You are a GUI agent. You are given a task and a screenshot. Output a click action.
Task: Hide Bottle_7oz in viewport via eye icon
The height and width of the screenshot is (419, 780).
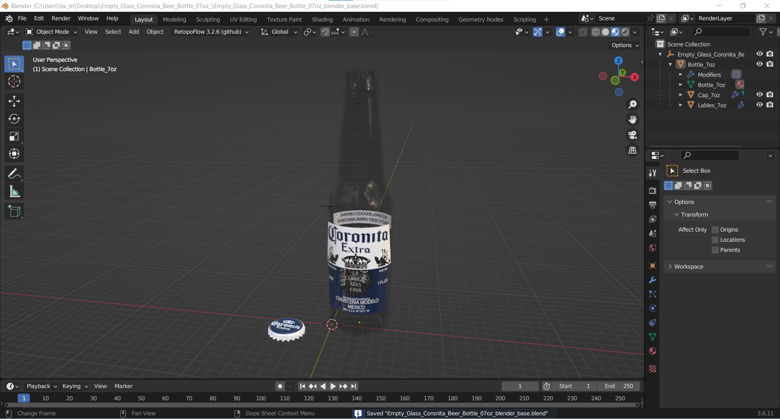[x=759, y=64]
